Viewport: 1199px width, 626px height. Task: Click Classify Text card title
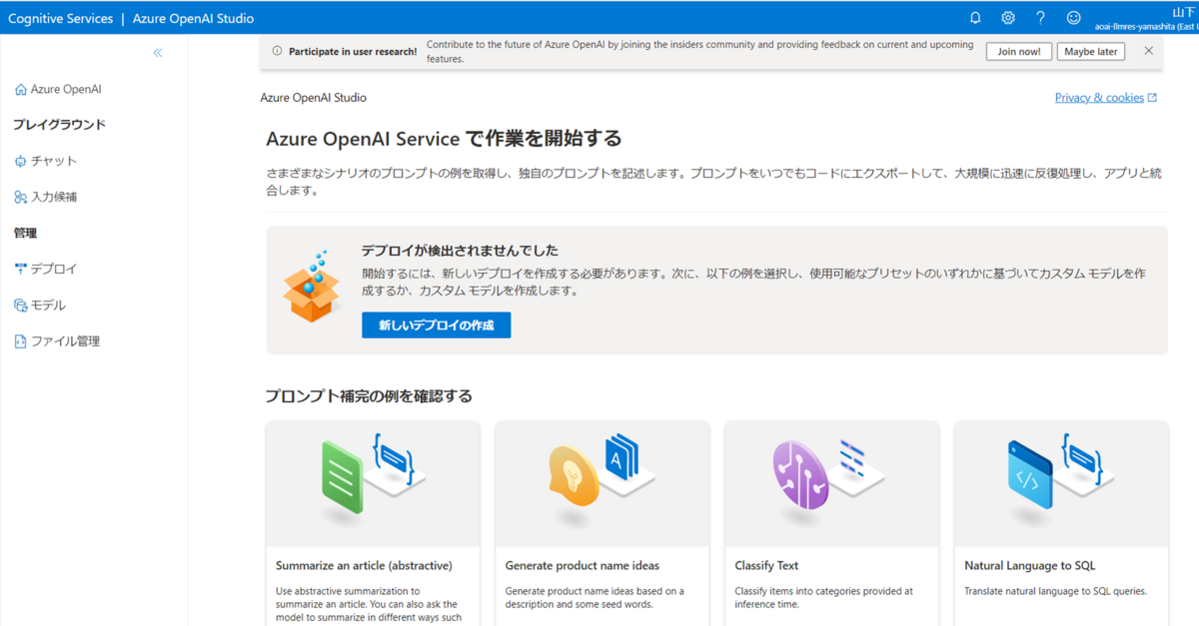(x=766, y=566)
